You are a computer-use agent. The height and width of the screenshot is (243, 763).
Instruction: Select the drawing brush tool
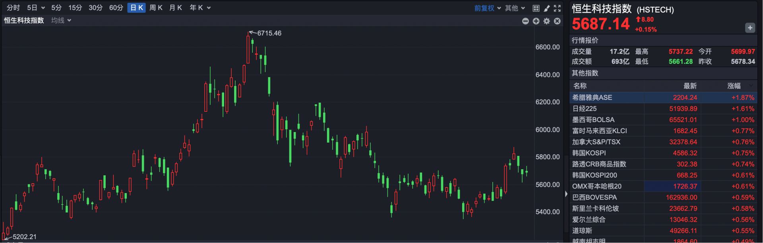click(547, 8)
